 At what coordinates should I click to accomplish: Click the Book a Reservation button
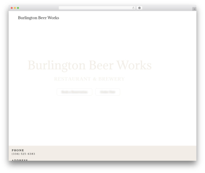(74, 92)
